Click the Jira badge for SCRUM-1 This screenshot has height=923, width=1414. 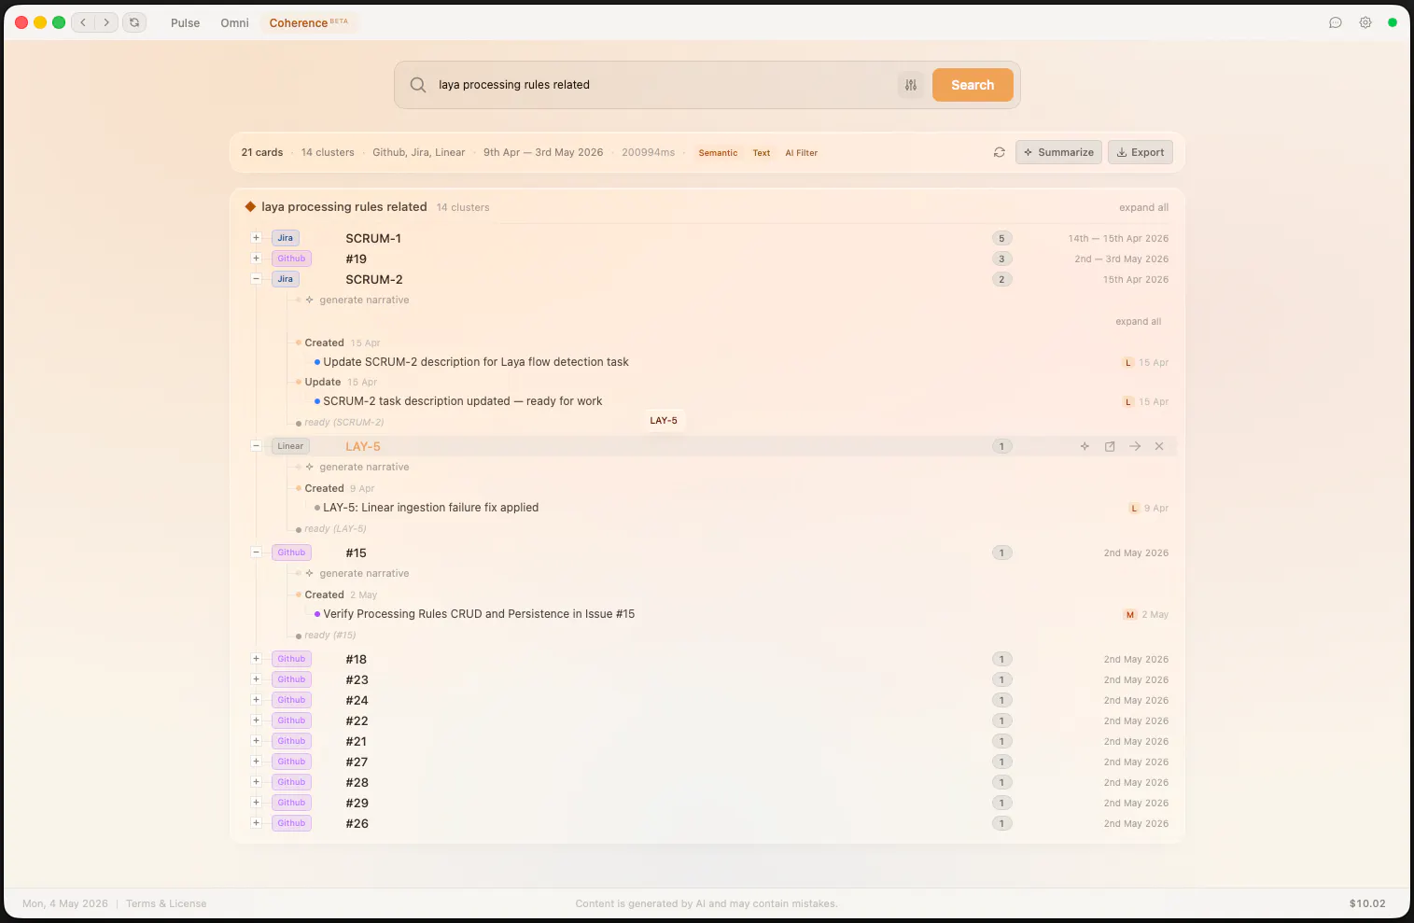286,238
